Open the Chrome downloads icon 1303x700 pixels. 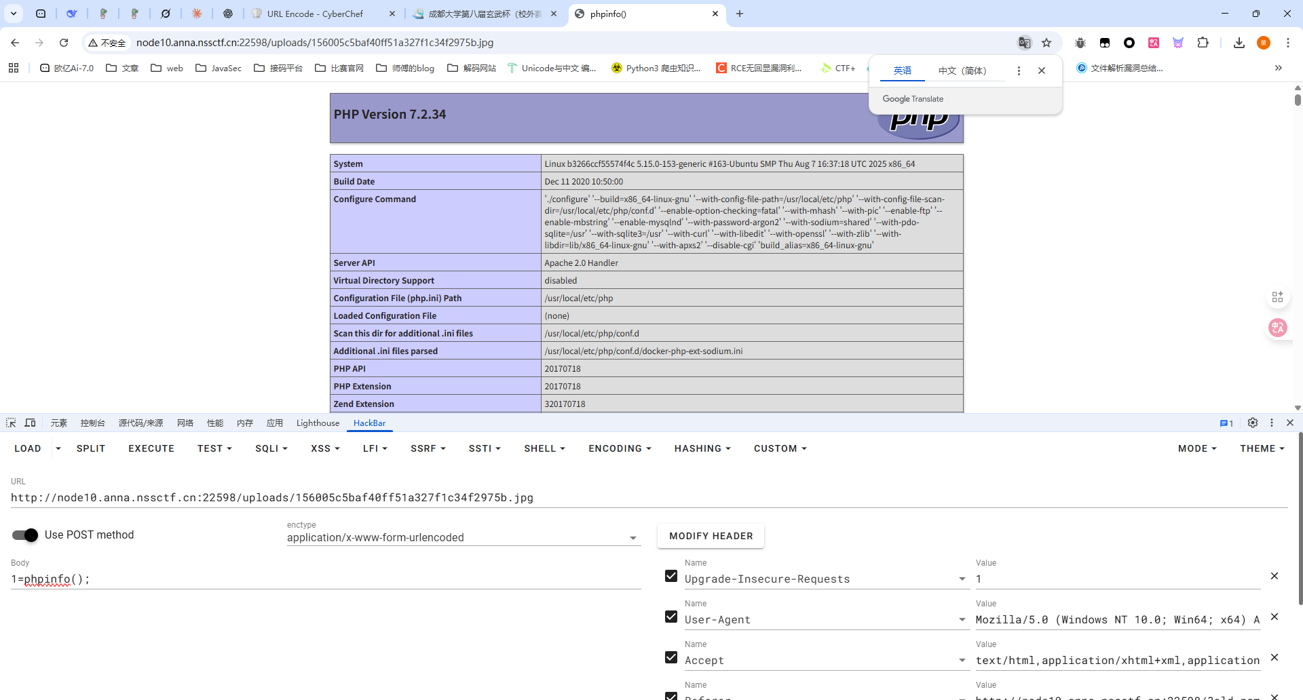pos(1239,43)
